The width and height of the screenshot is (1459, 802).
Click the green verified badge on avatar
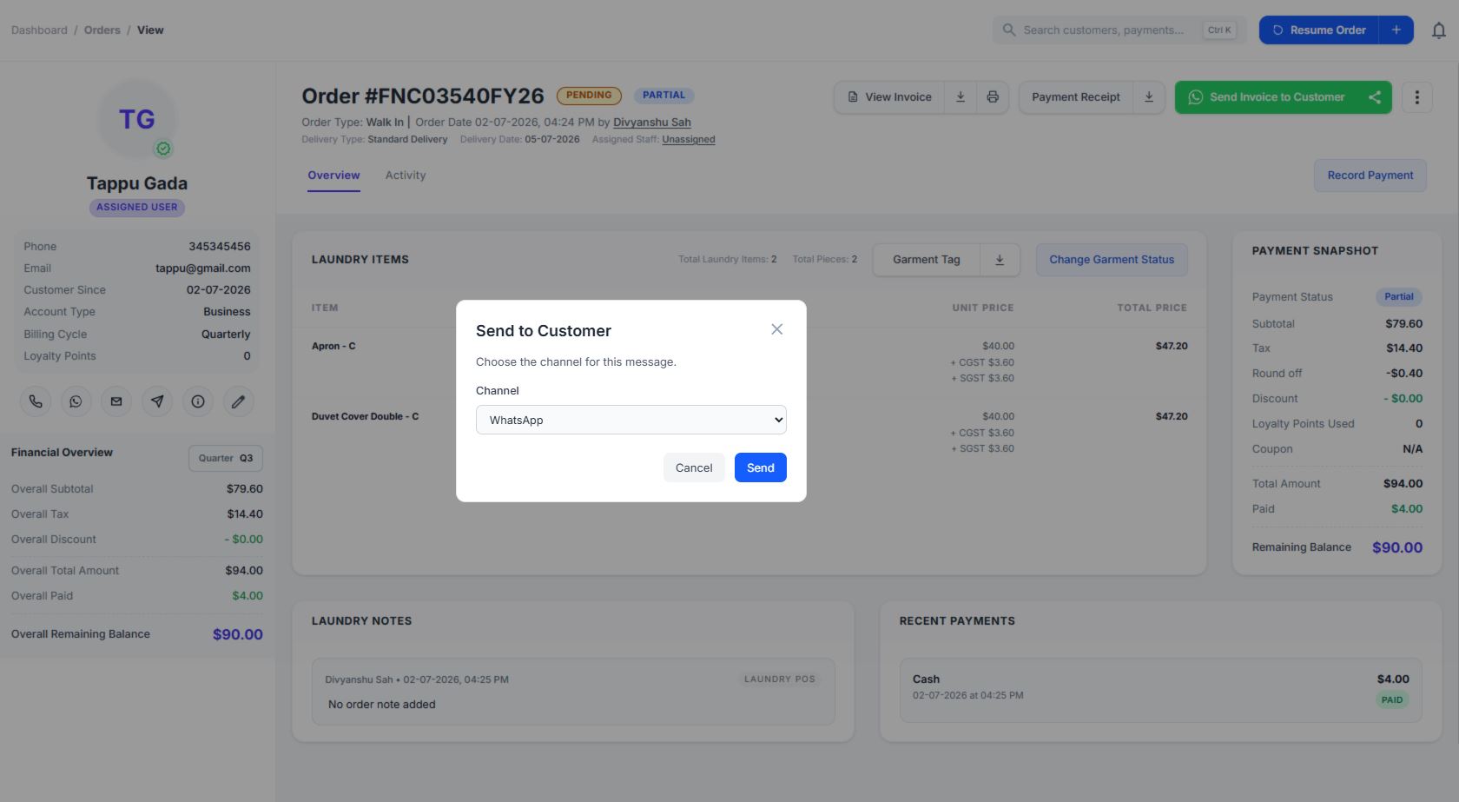163,149
